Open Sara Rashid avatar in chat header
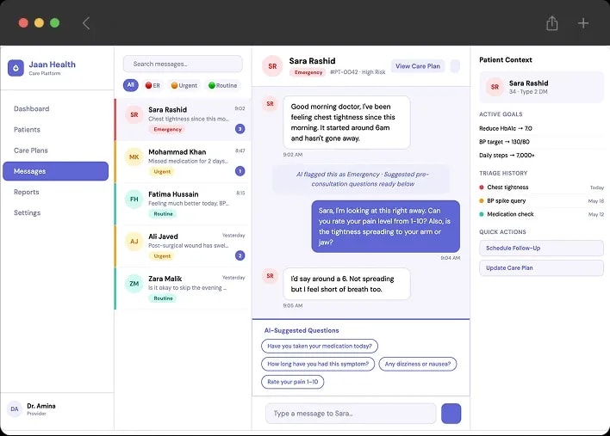The width and height of the screenshot is (610, 436). [x=272, y=66]
